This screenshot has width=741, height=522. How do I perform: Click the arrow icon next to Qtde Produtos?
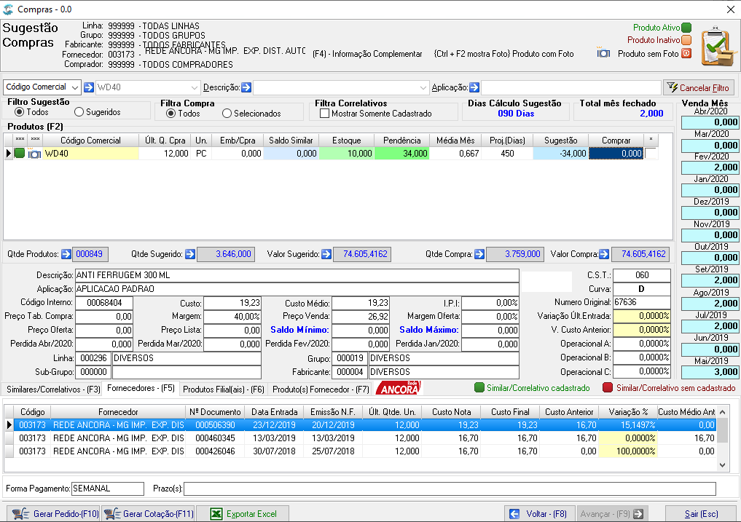(66, 254)
